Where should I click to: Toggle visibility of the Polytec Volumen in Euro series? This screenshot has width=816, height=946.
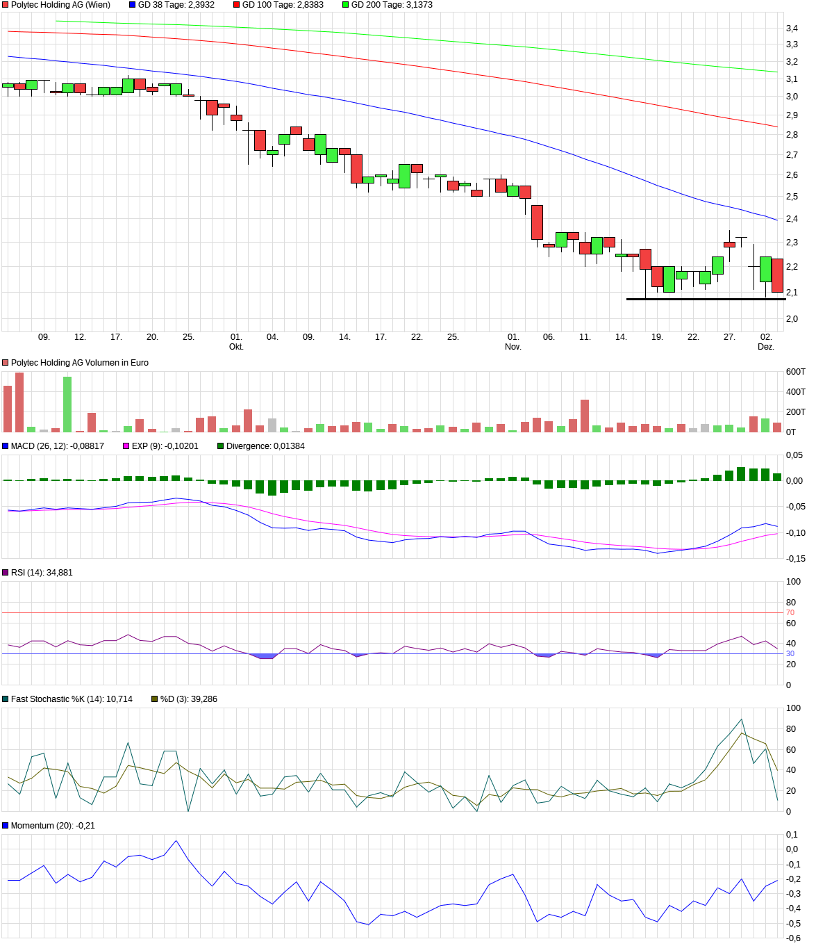tap(6, 362)
